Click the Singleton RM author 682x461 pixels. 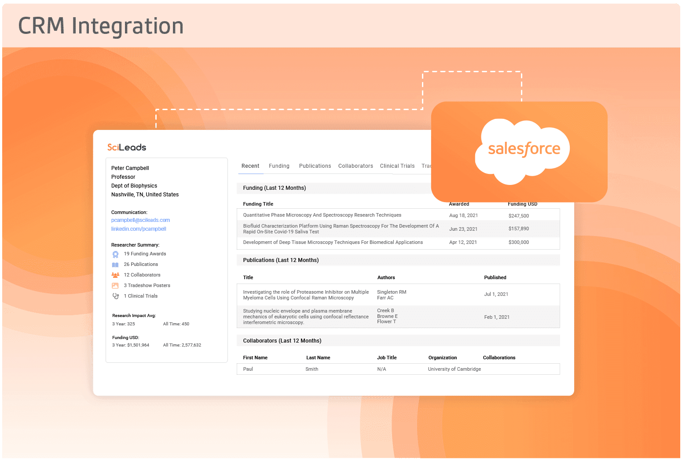[392, 292]
